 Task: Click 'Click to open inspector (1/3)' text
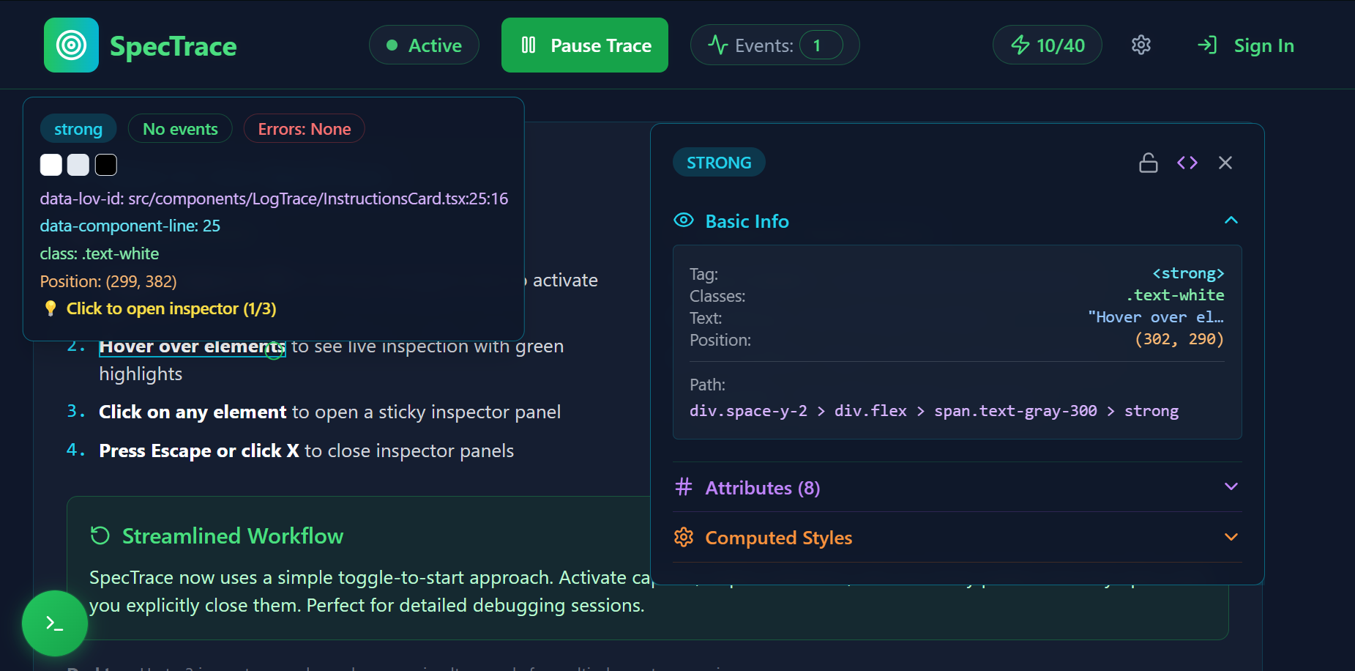(x=171, y=308)
